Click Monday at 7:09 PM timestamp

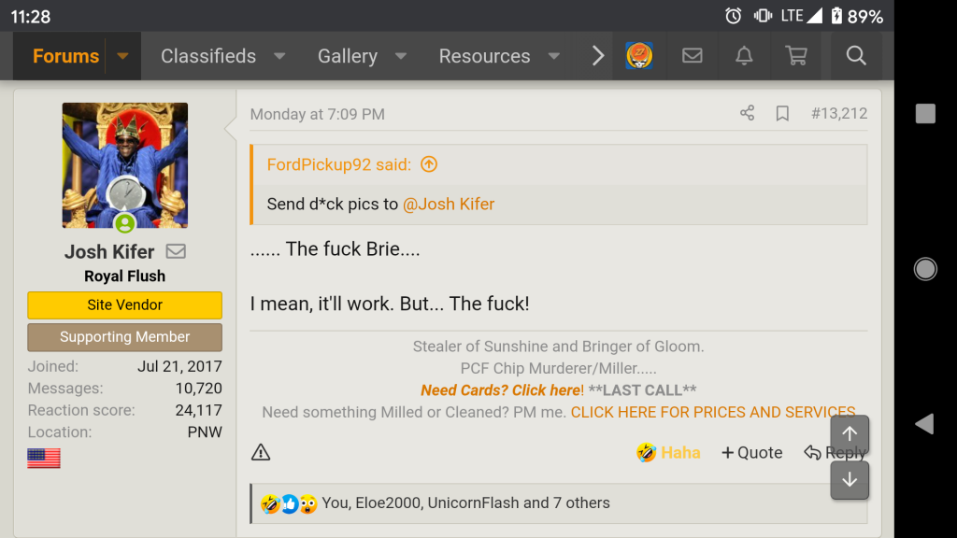[x=318, y=114]
